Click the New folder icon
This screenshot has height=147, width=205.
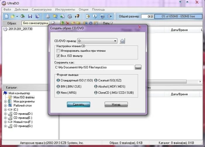(73, 23)
